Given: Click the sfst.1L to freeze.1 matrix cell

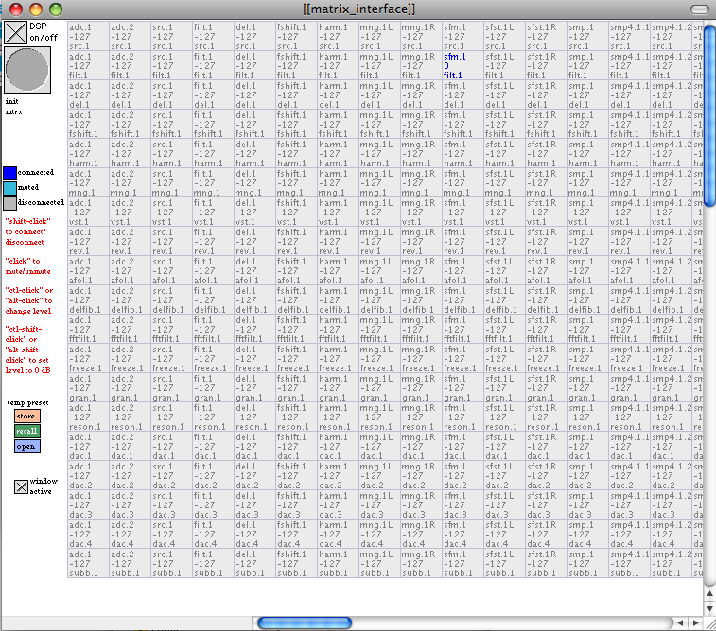Looking at the screenshot, I should (503, 358).
